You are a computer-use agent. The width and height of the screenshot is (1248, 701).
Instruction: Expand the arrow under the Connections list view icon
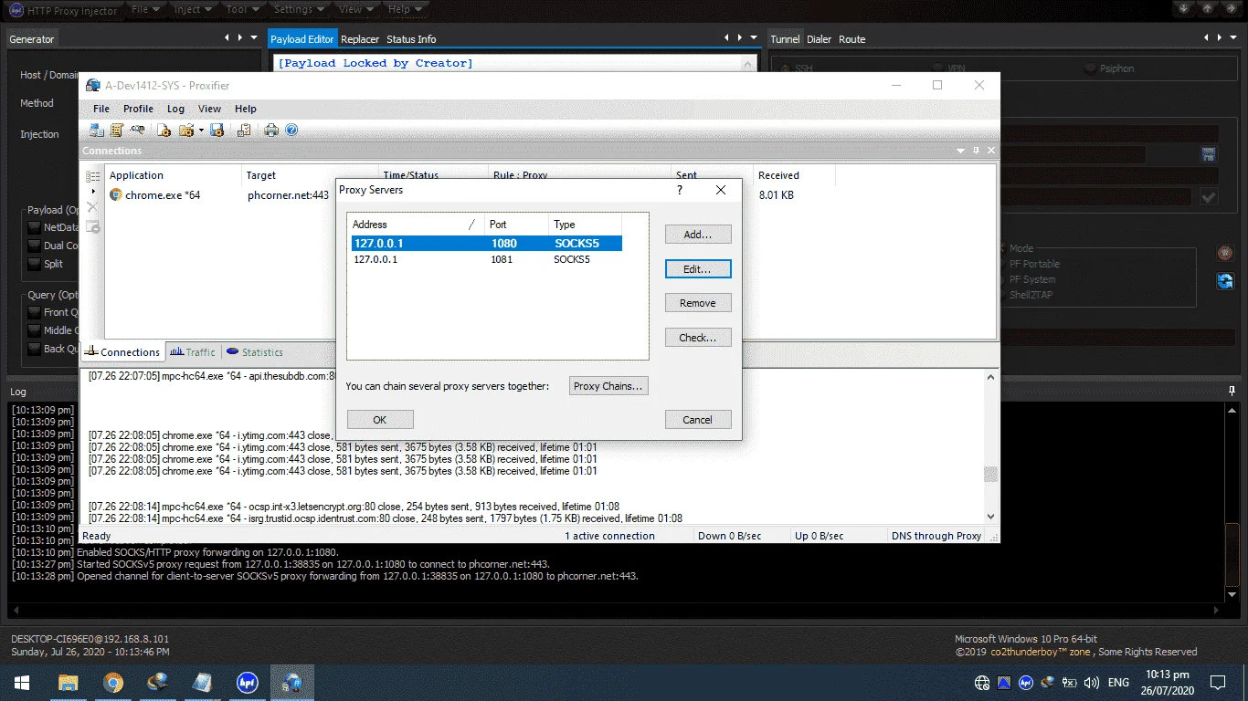[x=92, y=192]
